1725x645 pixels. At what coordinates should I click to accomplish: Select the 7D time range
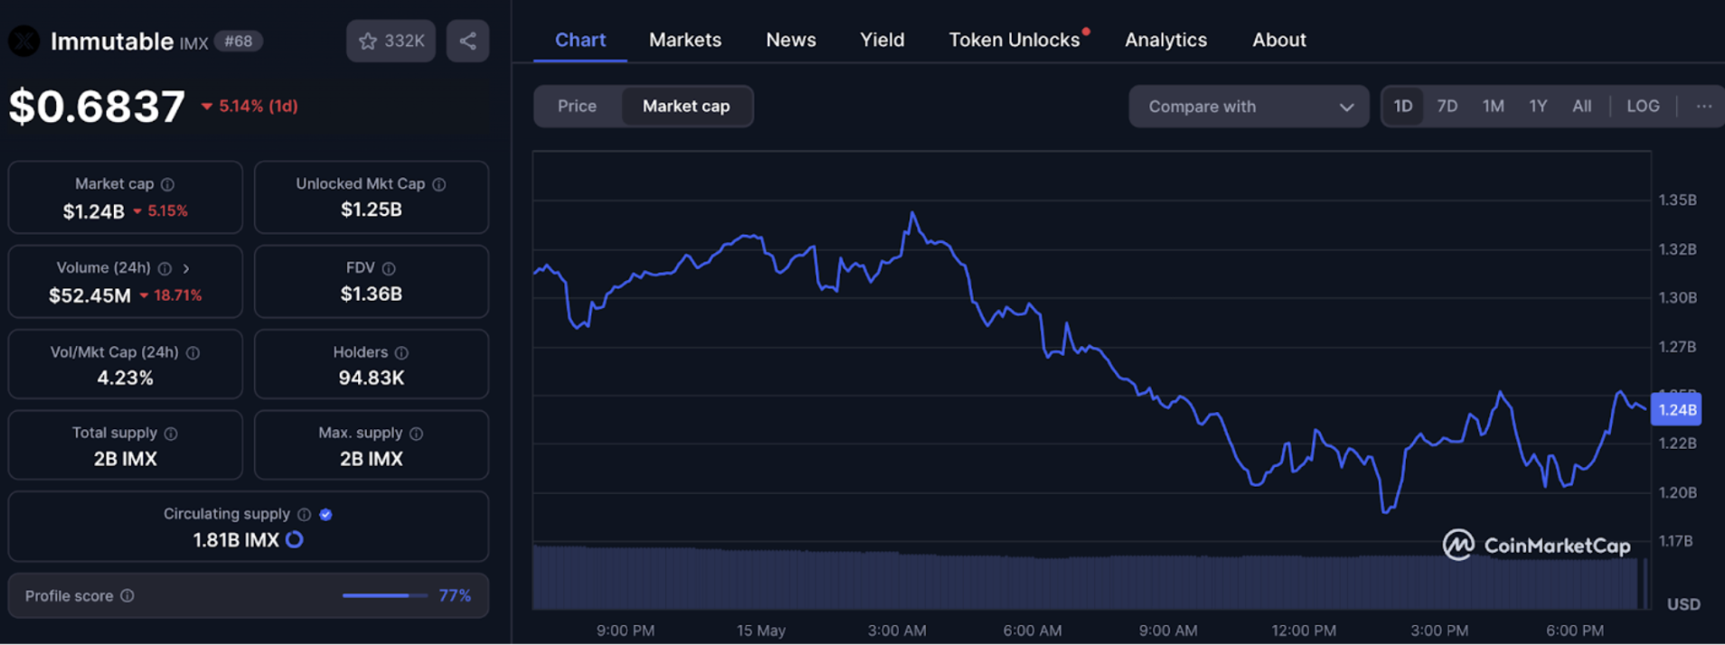tap(1447, 106)
